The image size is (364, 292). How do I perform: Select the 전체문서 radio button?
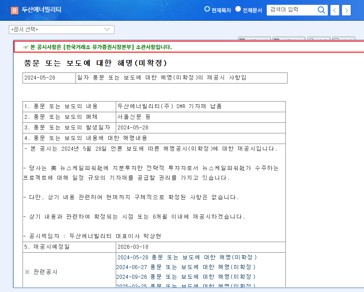[x=238, y=9]
